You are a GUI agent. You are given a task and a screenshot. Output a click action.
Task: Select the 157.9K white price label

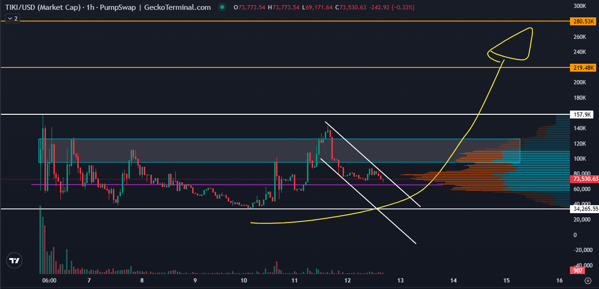[581, 115]
